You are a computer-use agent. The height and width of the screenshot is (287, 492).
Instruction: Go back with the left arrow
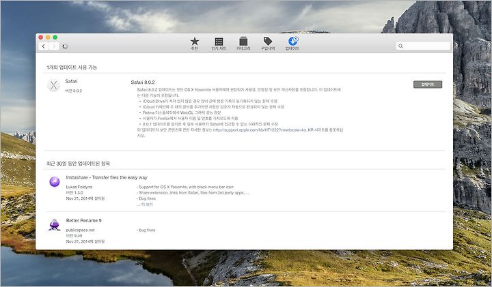[x=44, y=46]
